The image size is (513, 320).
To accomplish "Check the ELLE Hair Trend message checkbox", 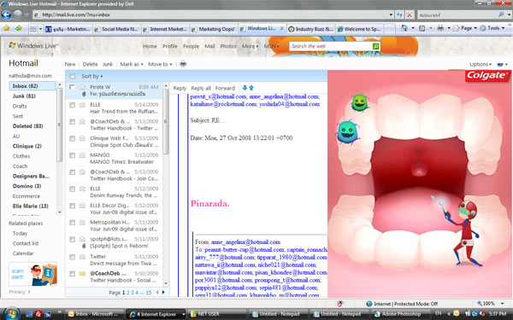I will [x=73, y=105].
